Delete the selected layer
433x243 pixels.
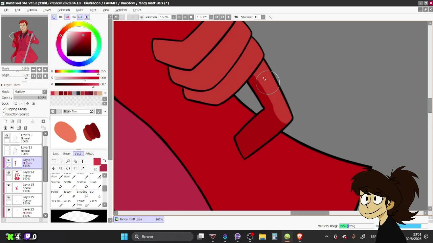(25, 128)
